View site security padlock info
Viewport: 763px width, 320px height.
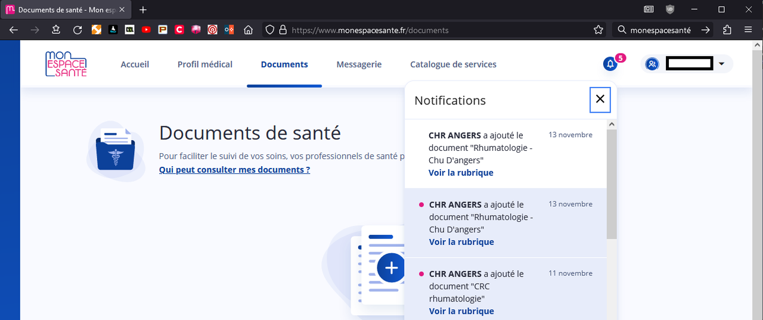click(x=283, y=30)
